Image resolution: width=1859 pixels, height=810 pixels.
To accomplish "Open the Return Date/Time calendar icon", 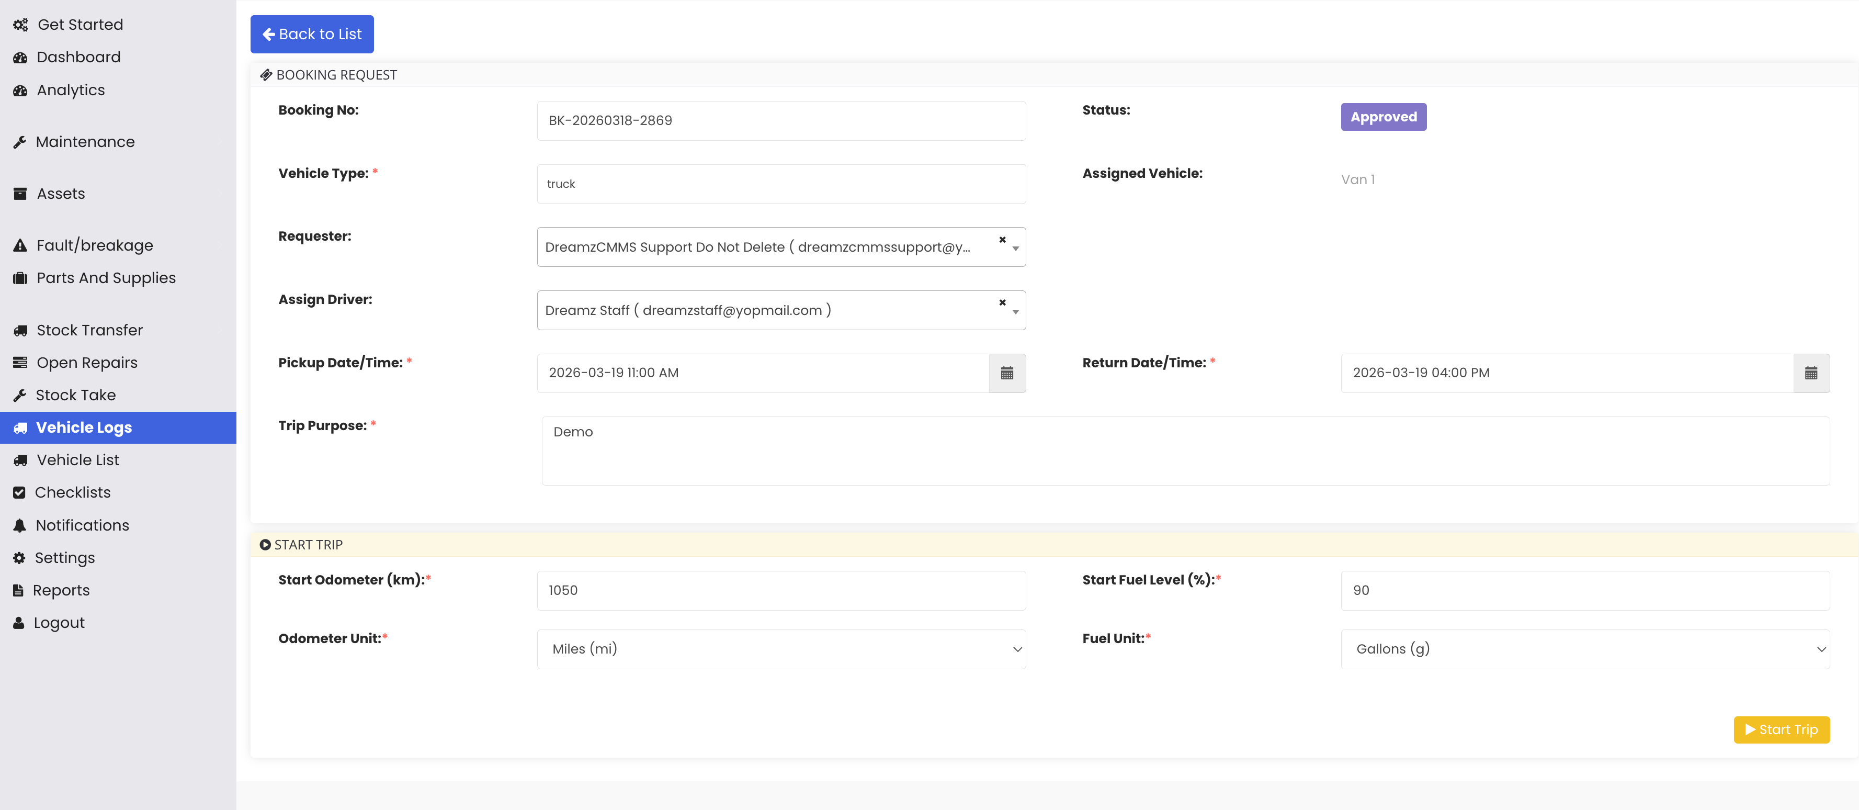I will click(x=1811, y=373).
